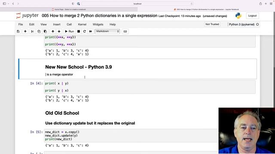Restart kernel and run all fast-forward icon

tap(91, 31)
